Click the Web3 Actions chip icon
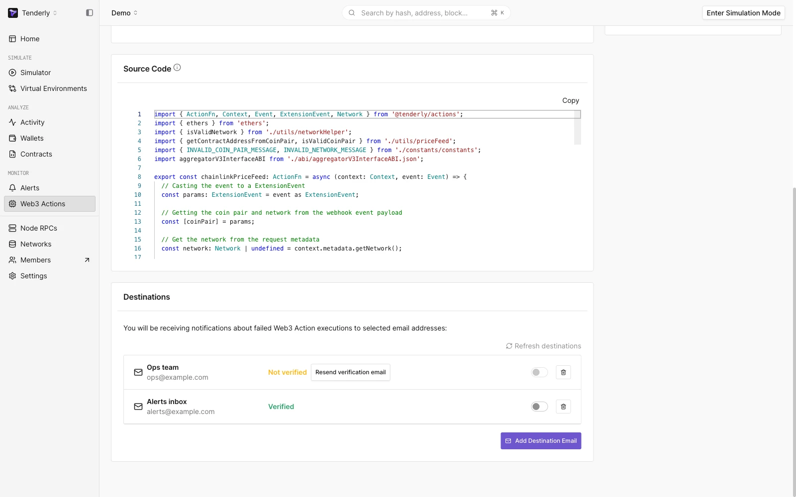 point(12,204)
